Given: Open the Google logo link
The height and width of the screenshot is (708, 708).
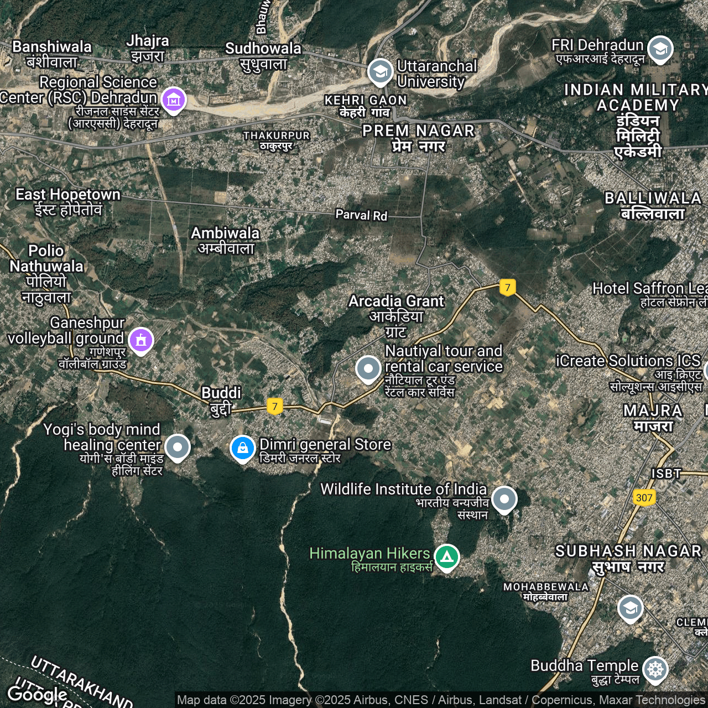Looking at the screenshot, I should (37, 694).
